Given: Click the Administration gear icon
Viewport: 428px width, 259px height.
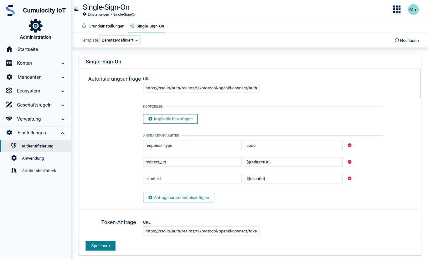Looking at the screenshot, I should click(36, 26).
